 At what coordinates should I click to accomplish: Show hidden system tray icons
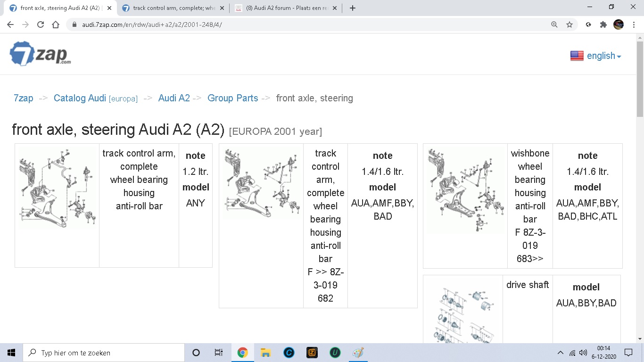point(561,353)
